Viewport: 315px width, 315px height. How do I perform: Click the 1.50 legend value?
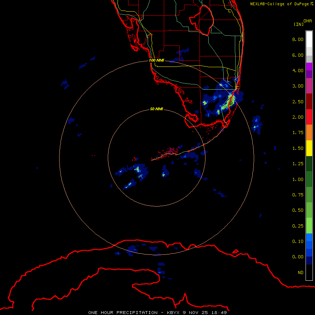[x=298, y=148]
